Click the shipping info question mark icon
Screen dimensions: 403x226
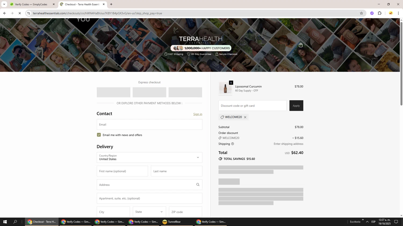pos(233,144)
